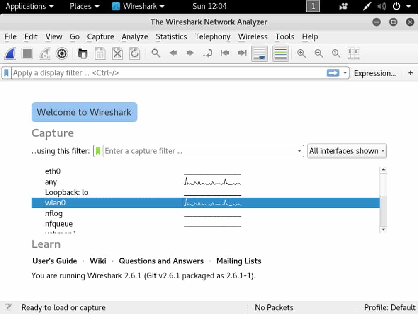The height and width of the screenshot is (314, 418).
Task: Toggle packet list colorization
Action: click(280, 53)
